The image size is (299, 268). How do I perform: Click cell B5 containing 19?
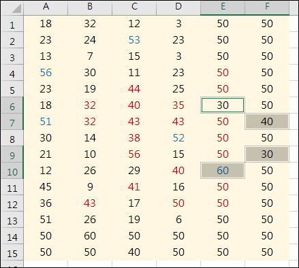point(90,89)
